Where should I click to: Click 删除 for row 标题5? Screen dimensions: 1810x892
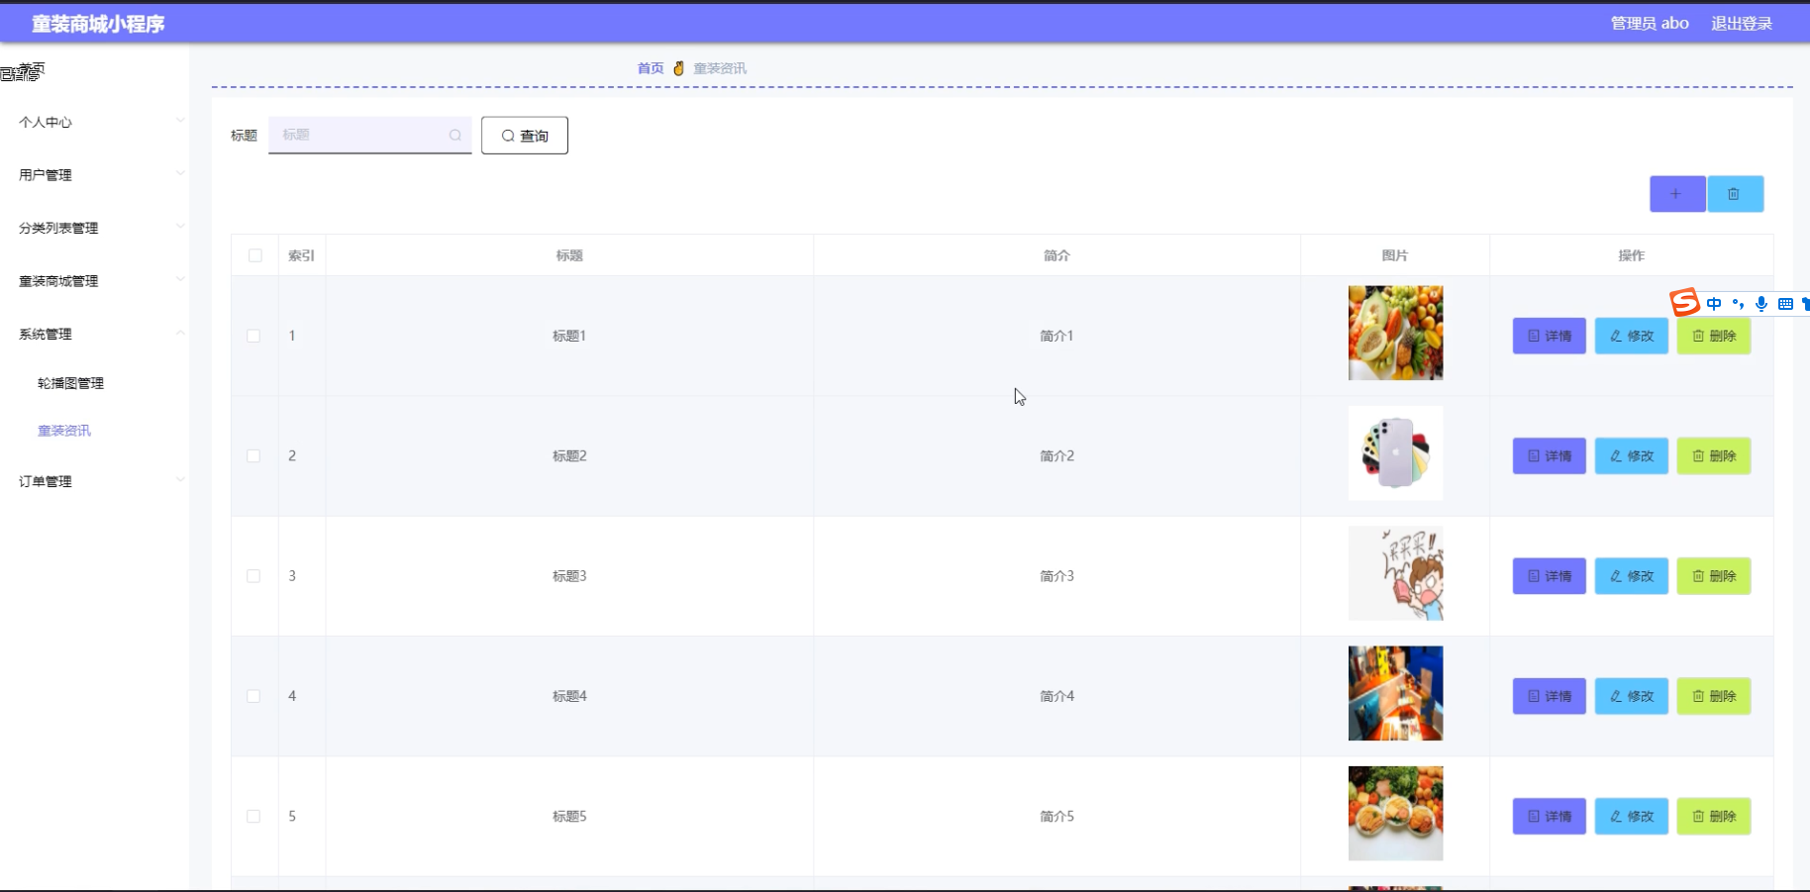coord(1713,816)
